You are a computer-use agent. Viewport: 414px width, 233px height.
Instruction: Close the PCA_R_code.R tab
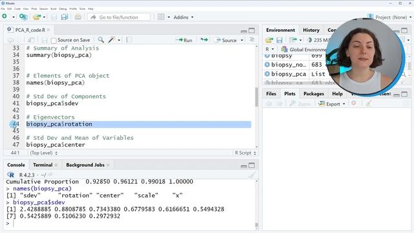(49, 30)
